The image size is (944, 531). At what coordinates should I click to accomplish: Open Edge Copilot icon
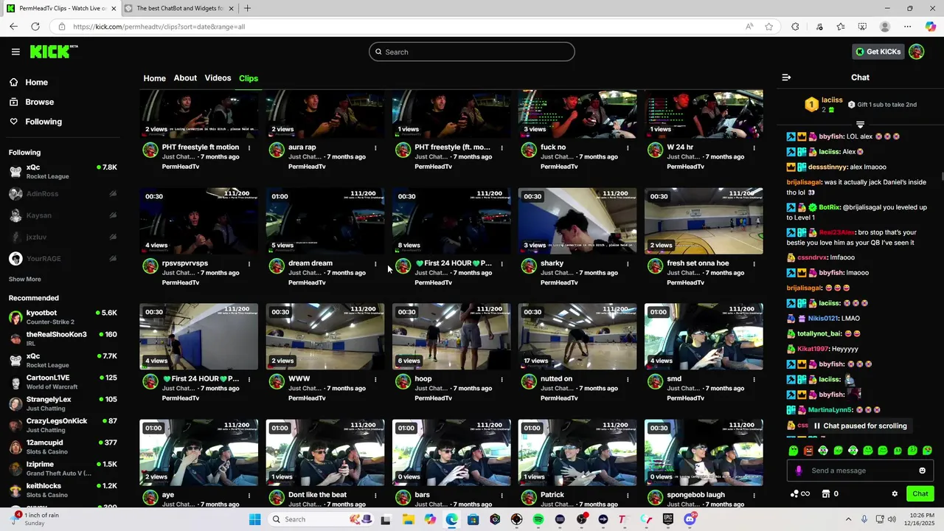(931, 27)
